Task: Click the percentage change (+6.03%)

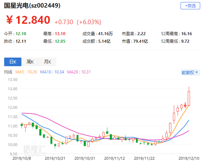Action: click(x=89, y=22)
